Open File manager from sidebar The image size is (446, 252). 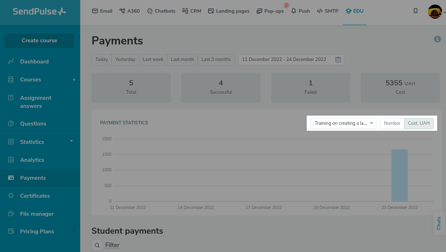tap(37, 214)
